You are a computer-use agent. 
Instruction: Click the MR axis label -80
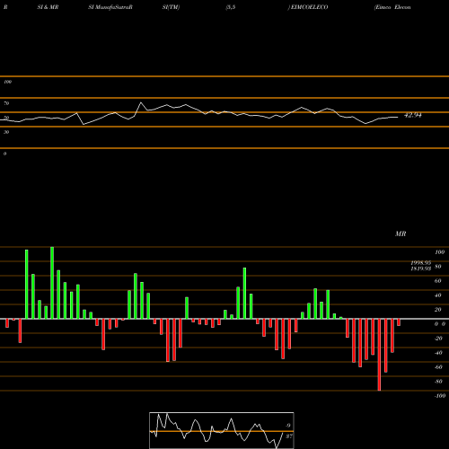(x=438, y=382)
